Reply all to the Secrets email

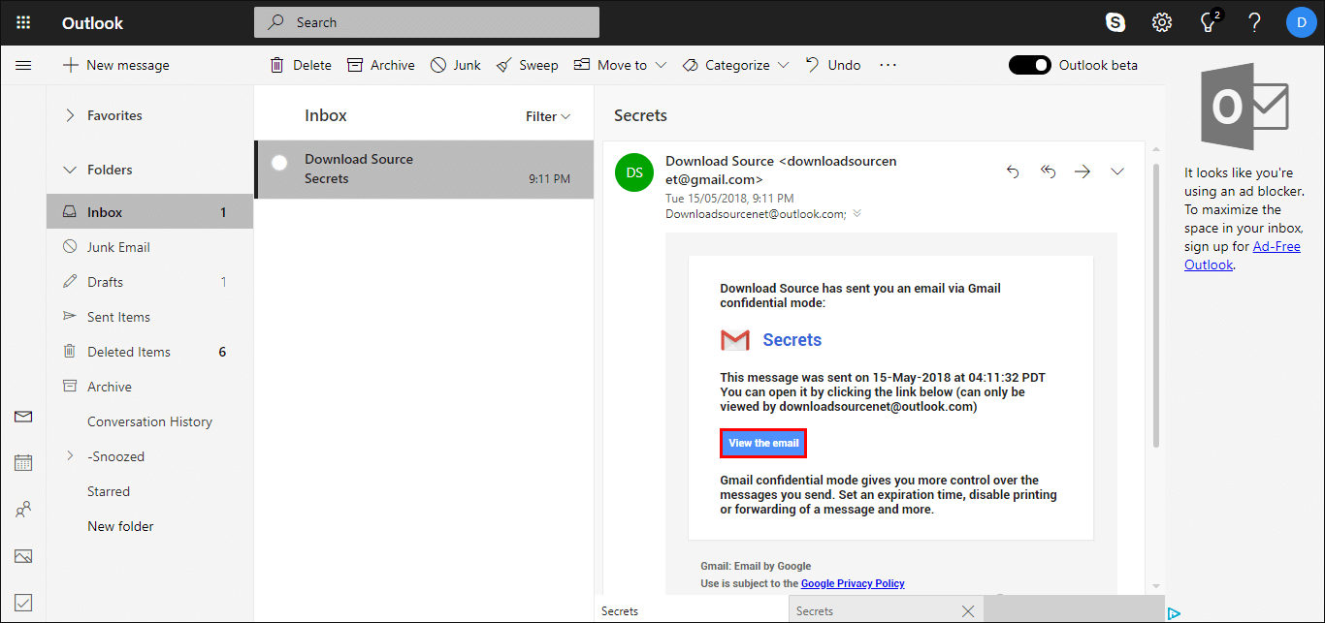pos(1048,171)
